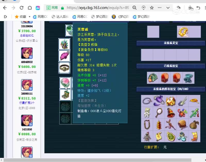This screenshot has width=206, height=162.
Task: Click the 总经验92亿 highlight link
Action: pyautogui.click(x=27, y=35)
